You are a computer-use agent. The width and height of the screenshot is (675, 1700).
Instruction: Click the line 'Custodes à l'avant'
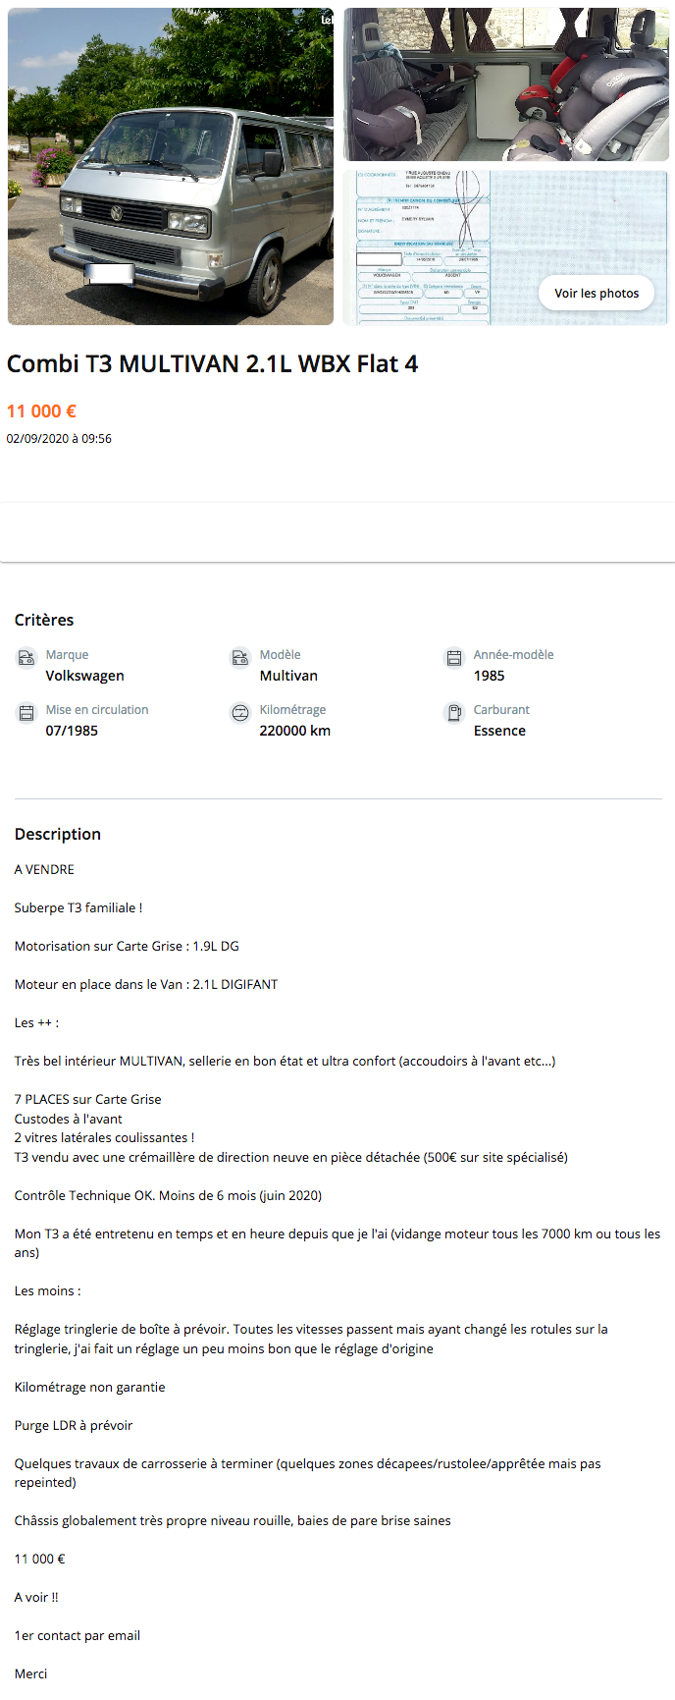(x=69, y=1119)
